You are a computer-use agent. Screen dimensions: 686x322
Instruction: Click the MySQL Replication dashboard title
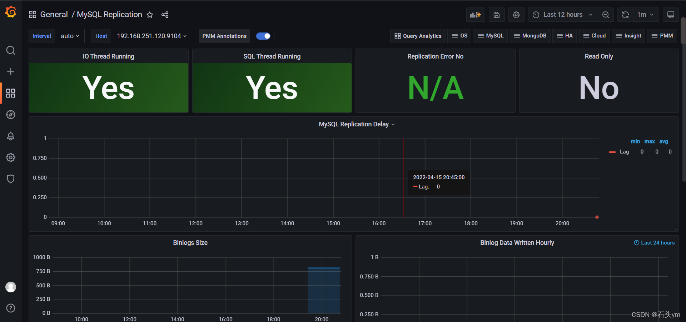click(x=109, y=15)
